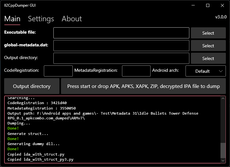This screenshot has height=167, width=230.
Task: Click 'Copied ida_with_struct.py' log line
Action: (x=36, y=154)
